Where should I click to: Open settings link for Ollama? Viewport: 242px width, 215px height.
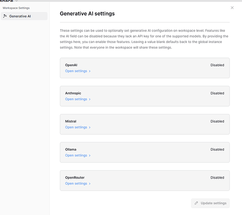tap(76, 155)
